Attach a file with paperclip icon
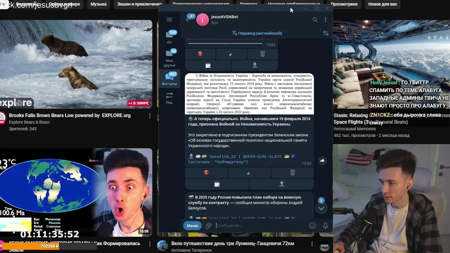 click(x=208, y=226)
